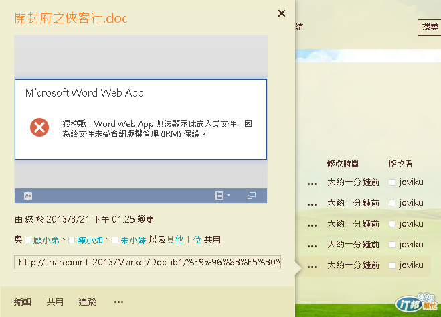441x317 pixels.
Task: Show the other shared user via 其他 1 位
Action: point(183,240)
